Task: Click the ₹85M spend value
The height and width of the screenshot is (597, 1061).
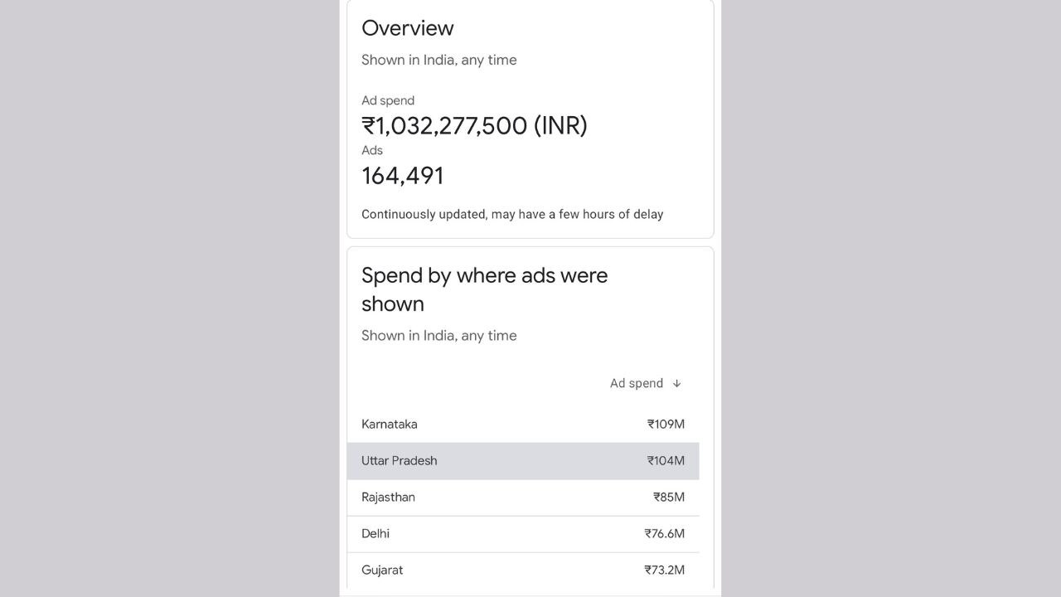Action: (669, 497)
